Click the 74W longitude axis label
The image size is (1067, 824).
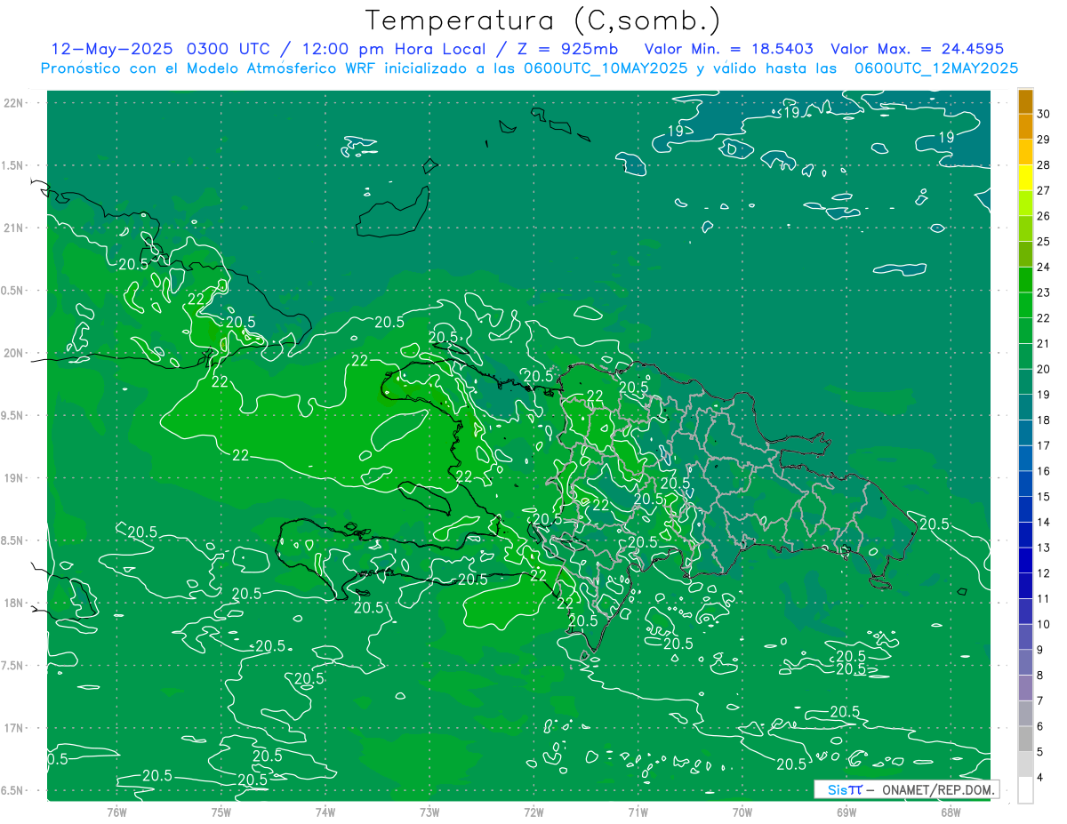coord(325,812)
